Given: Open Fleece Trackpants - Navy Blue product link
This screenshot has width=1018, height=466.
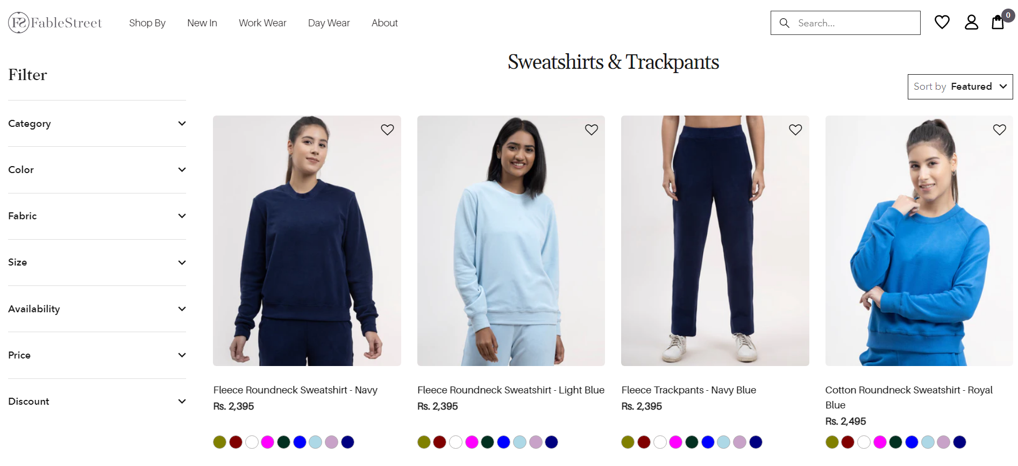Looking at the screenshot, I should click(688, 390).
